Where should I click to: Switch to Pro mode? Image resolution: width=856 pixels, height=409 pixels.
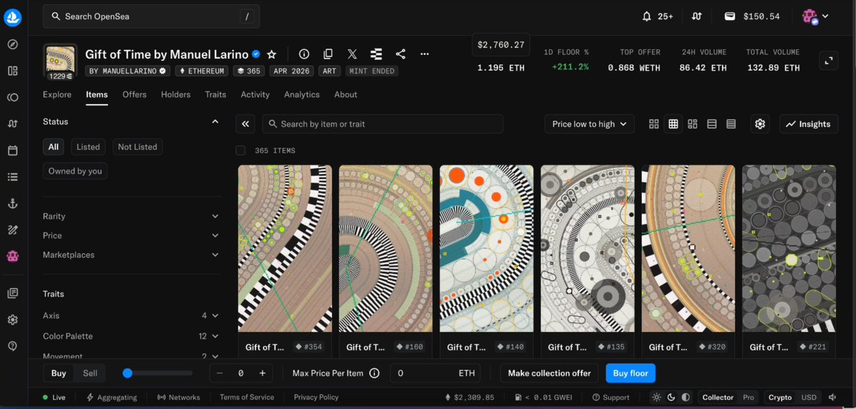748,398
